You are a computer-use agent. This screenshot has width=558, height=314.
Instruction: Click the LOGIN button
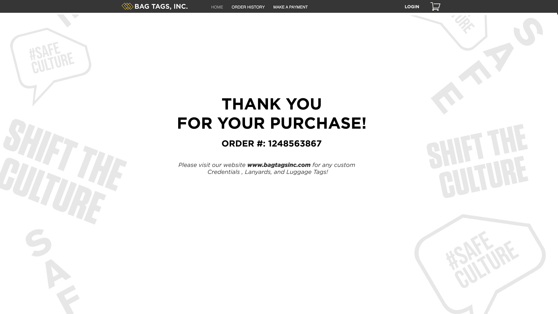click(412, 7)
